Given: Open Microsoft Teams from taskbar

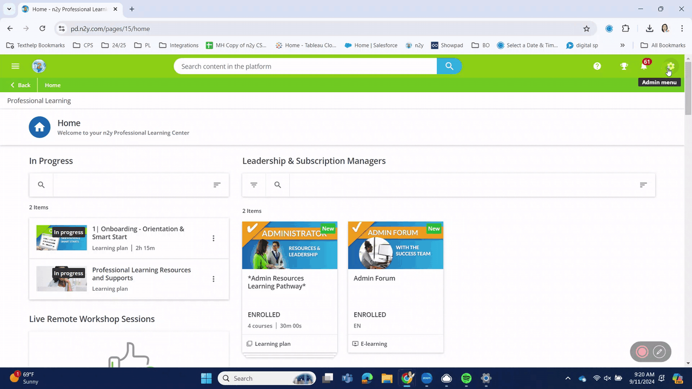Looking at the screenshot, I should tap(347, 378).
